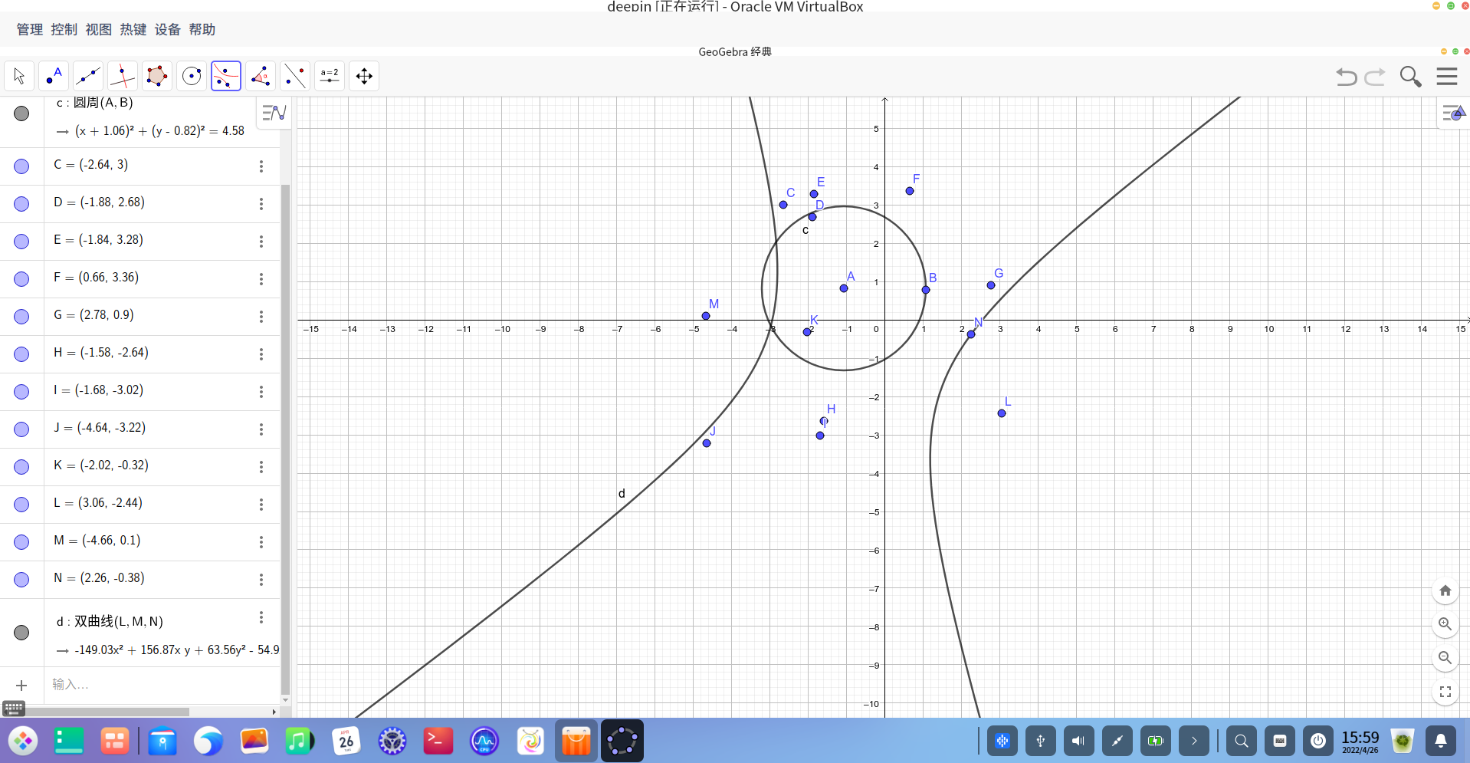
Task: Toggle visibility of point H
Action: tap(21, 354)
